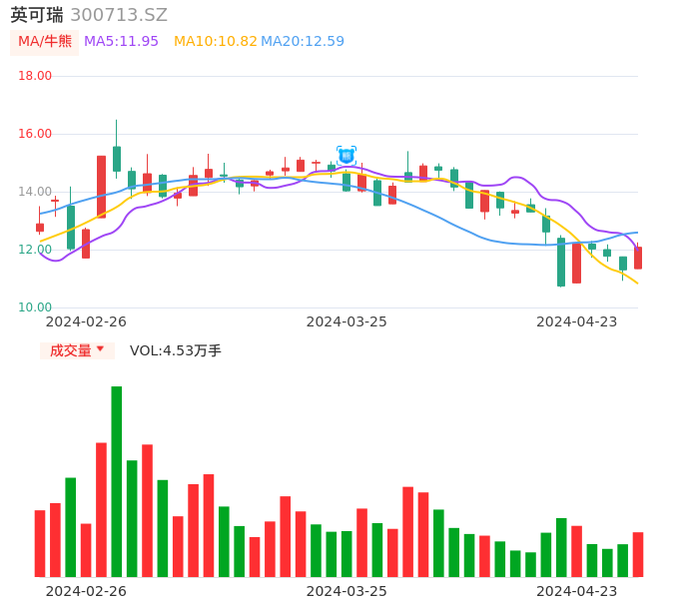
Task: Click the 成交量 indicator label
Action: click(x=71, y=350)
